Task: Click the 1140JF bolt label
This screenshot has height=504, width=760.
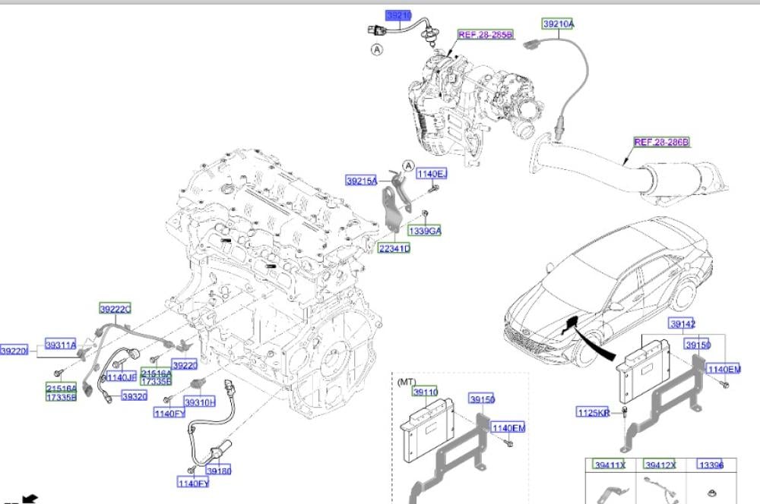Action: [x=121, y=377]
